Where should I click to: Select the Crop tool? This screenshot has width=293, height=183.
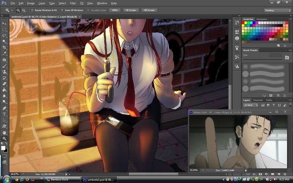[x=4, y=47]
